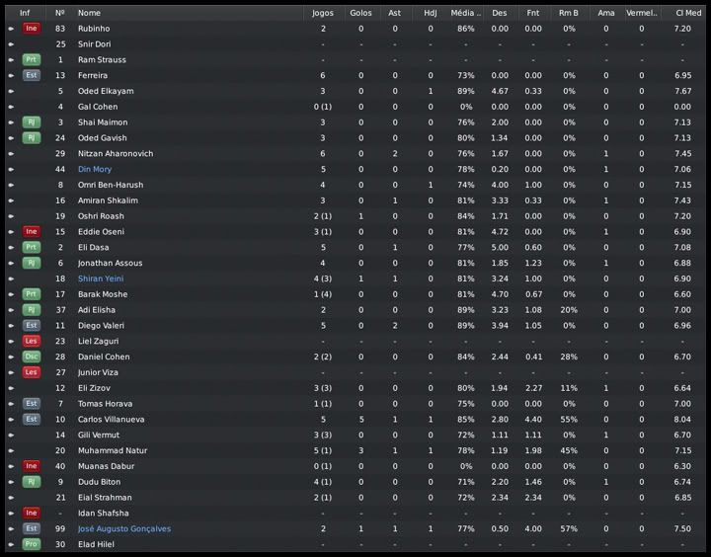The height and width of the screenshot is (557, 711).
Task: Click the red 'Ine' badge beside Rubinho
Action: tap(32, 29)
